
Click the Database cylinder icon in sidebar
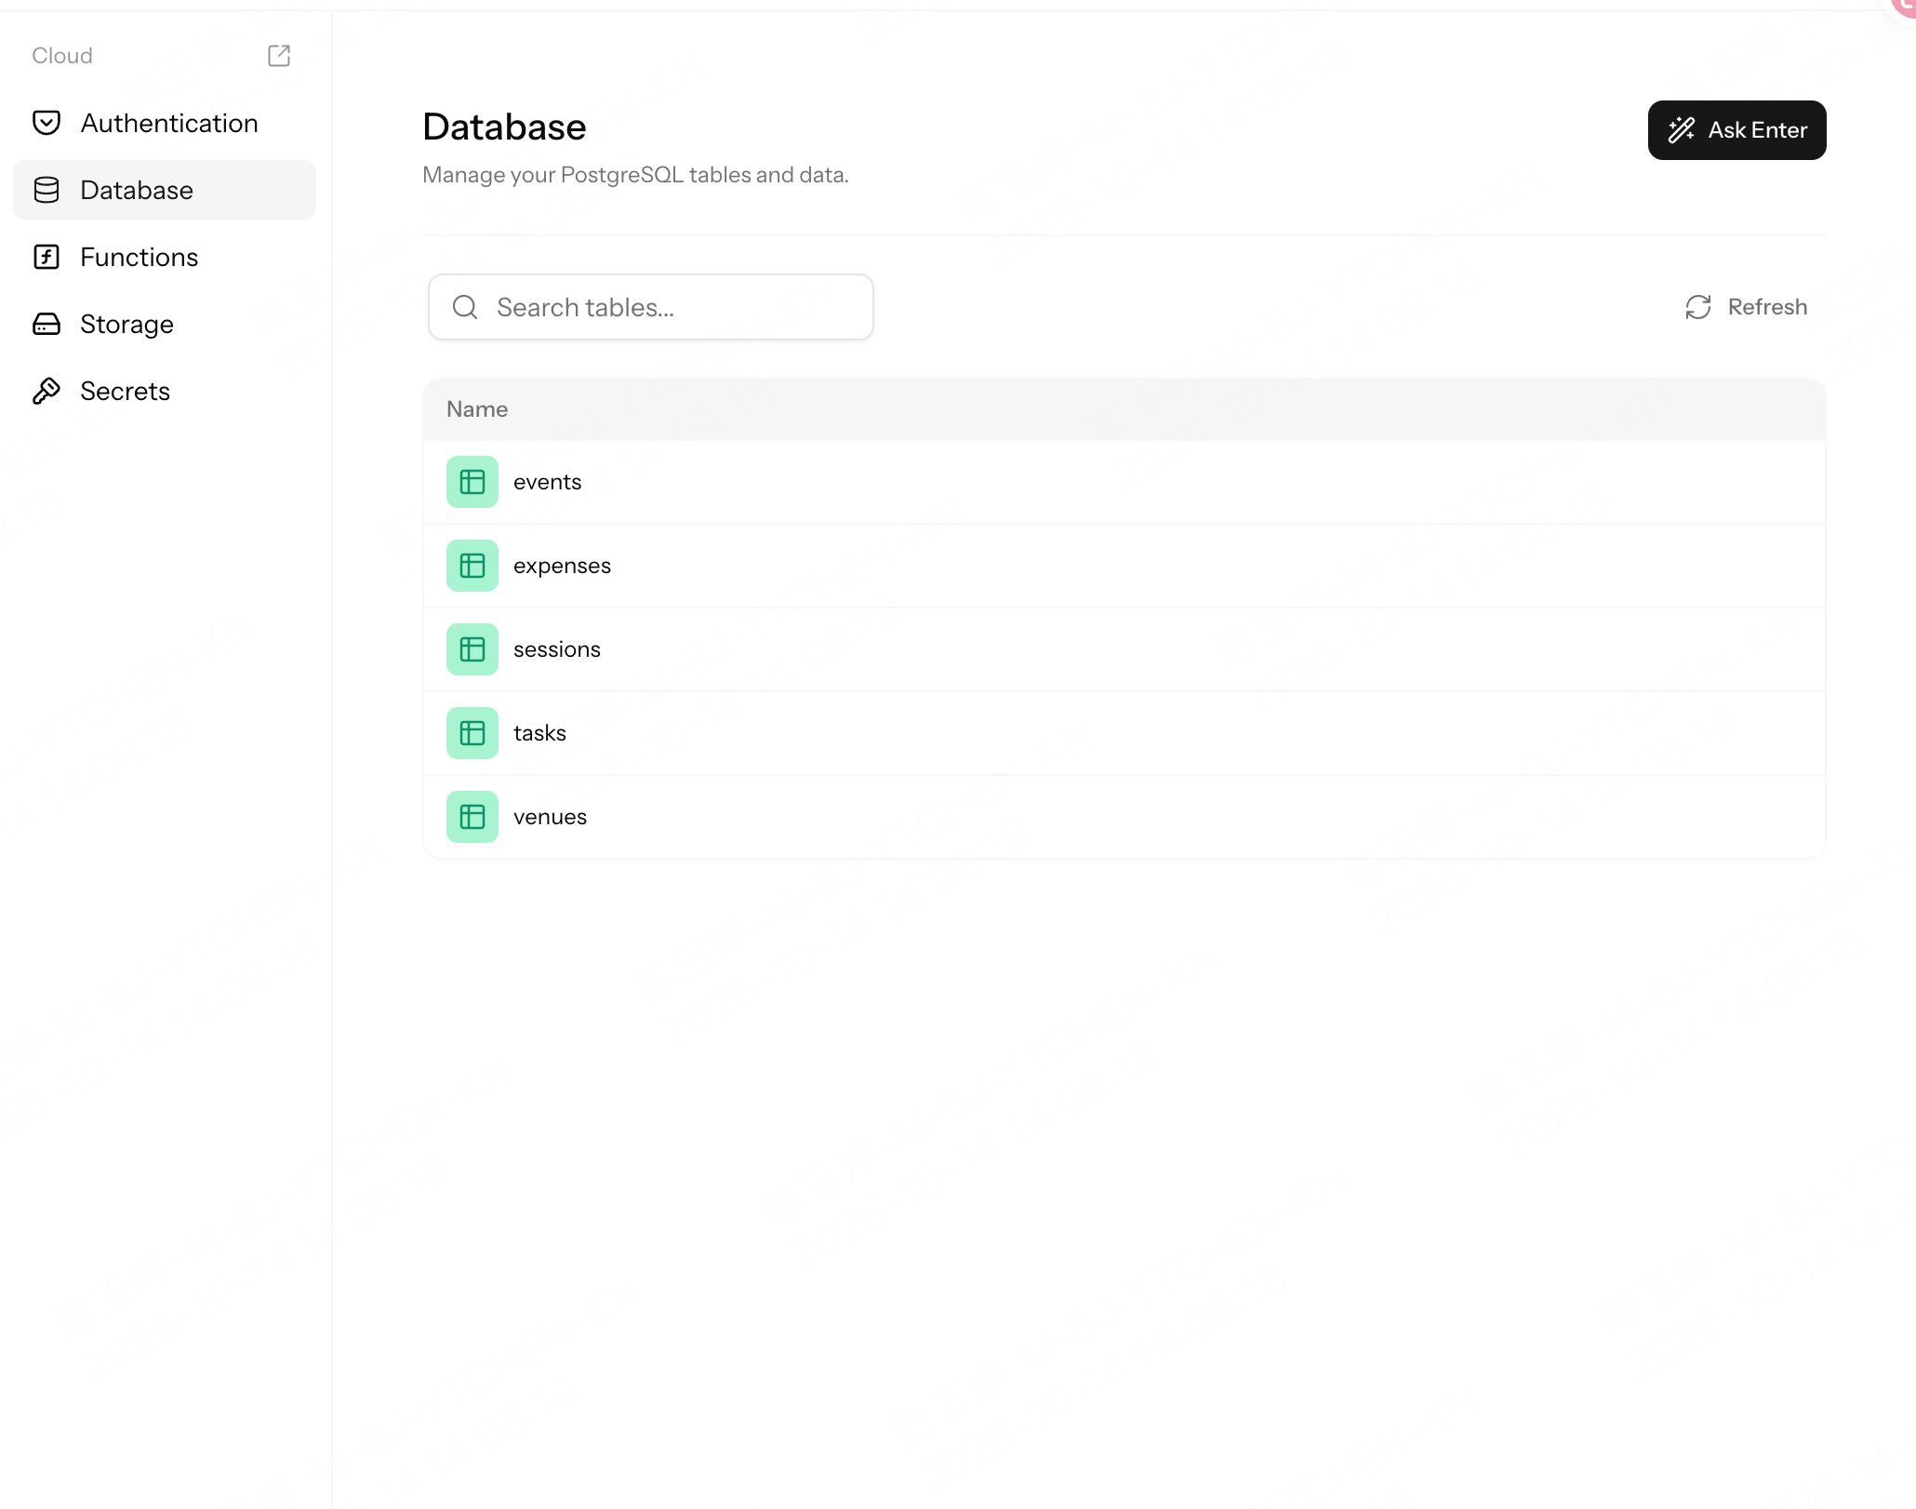(47, 190)
